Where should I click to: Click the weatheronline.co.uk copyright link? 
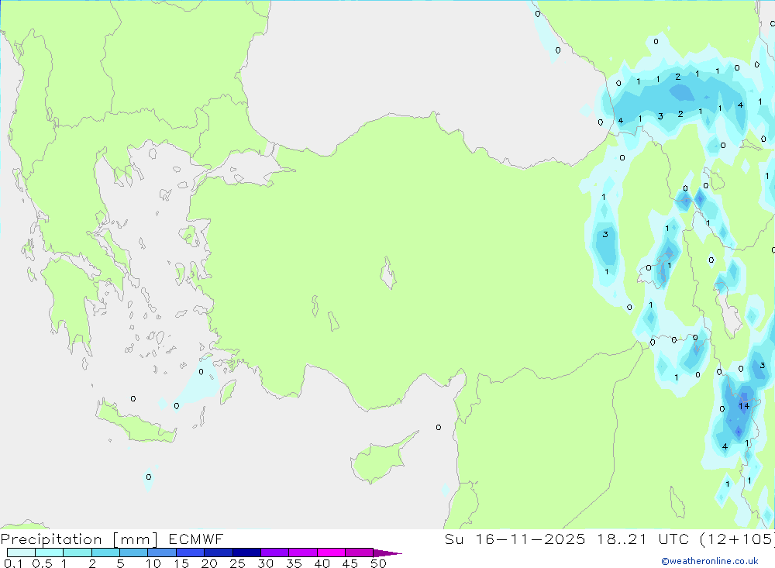click(710, 561)
